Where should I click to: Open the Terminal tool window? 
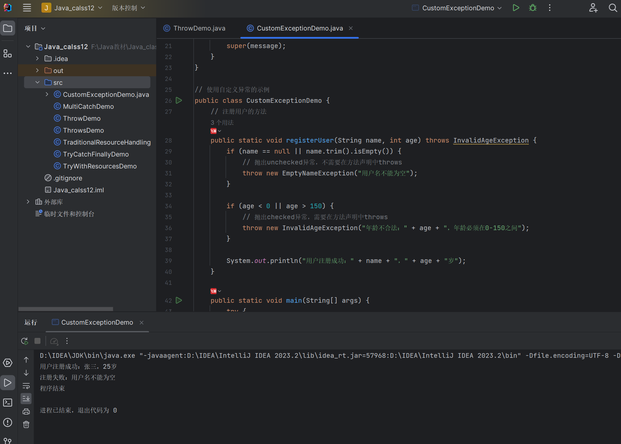8,403
